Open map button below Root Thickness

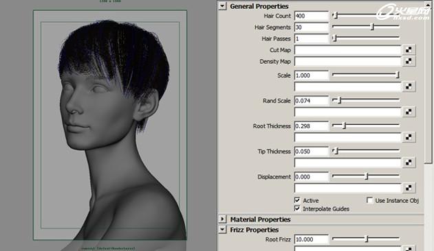409,137
